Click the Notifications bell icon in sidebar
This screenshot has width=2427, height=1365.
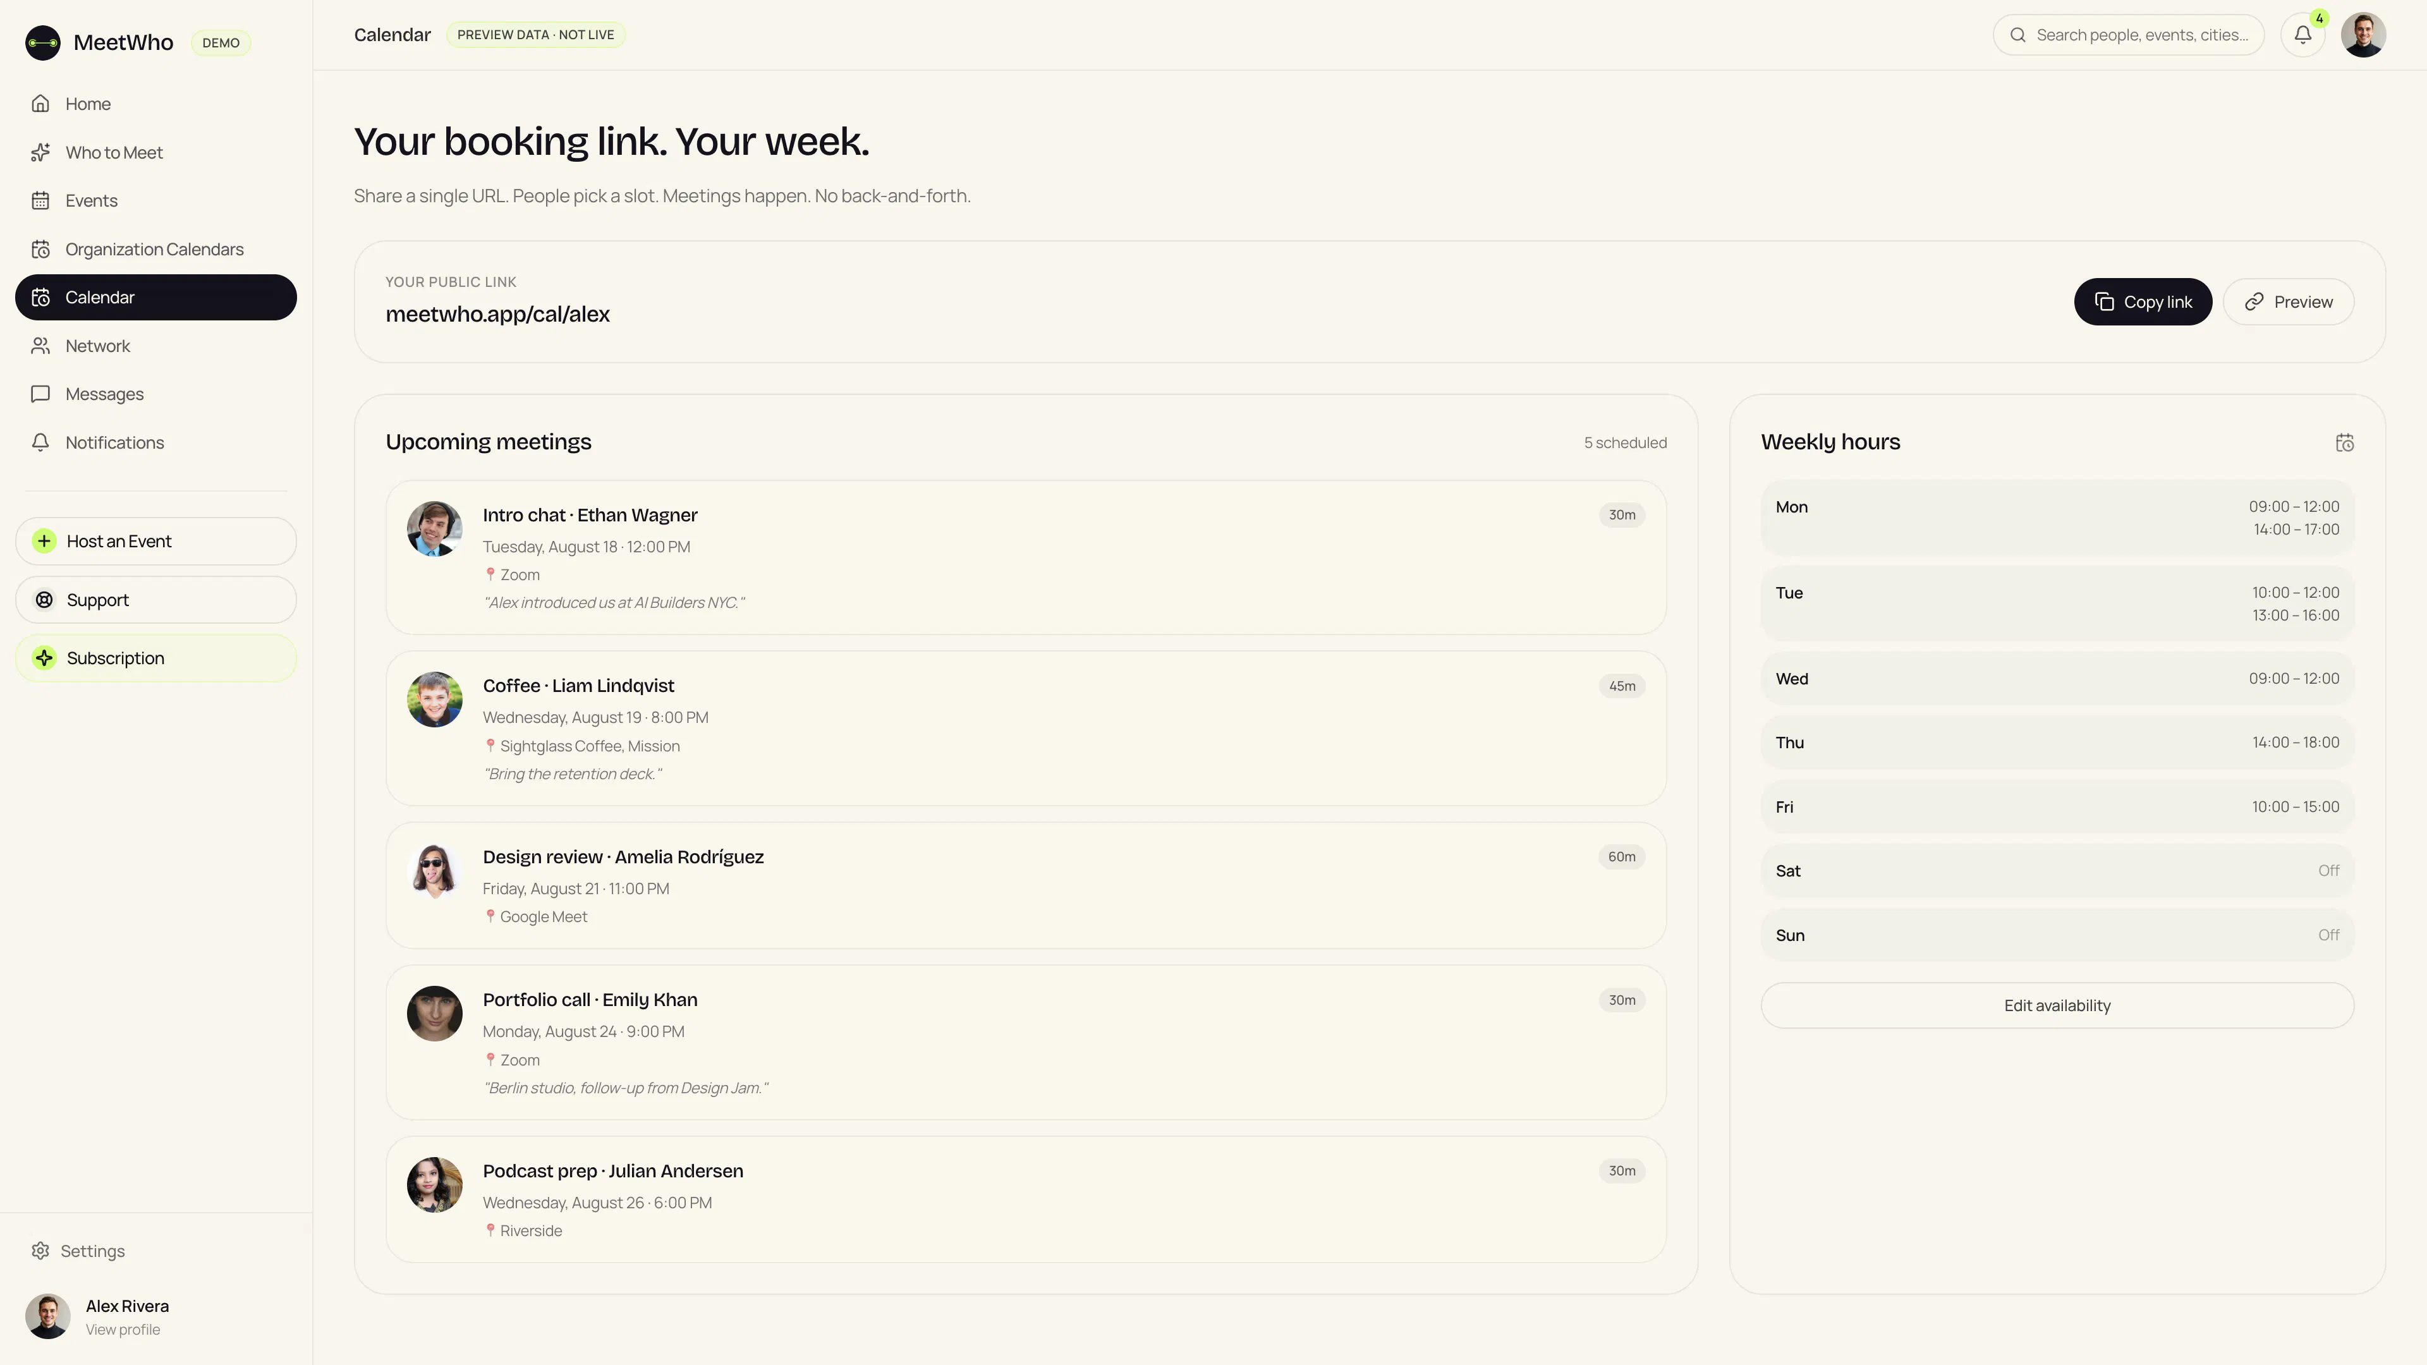pos(40,443)
